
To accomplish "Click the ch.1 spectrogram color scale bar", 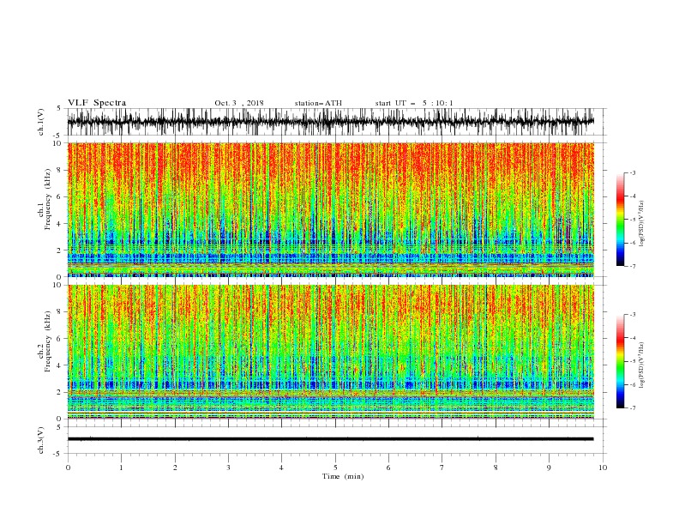I will pyautogui.click(x=620, y=220).
